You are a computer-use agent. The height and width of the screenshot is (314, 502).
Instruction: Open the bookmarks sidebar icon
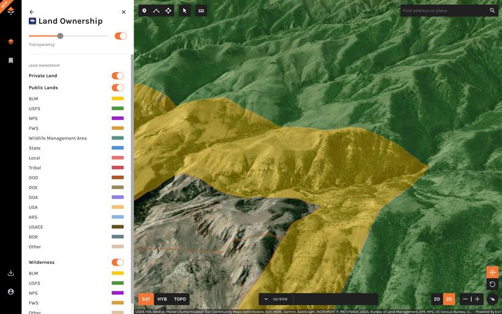click(11, 61)
